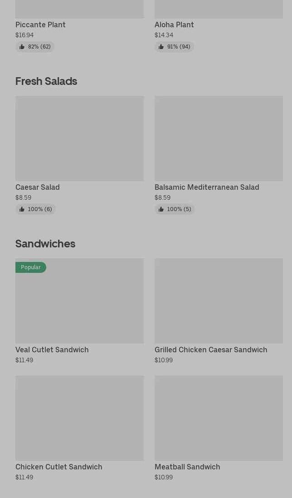The image size is (292, 498).
Task: Click thumbs-up icon under Caesar Salad
Action: [x=22, y=209]
